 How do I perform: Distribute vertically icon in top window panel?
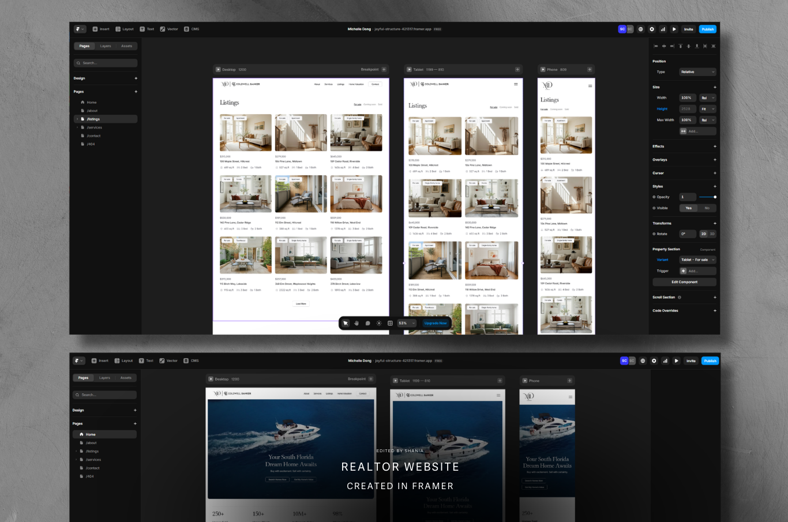(x=714, y=46)
